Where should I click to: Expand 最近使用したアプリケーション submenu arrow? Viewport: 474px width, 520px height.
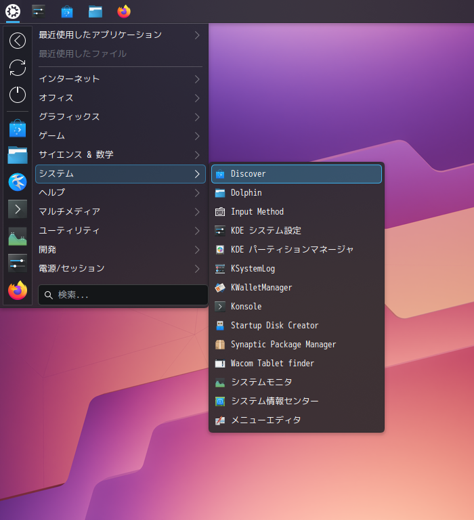[197, 35]
